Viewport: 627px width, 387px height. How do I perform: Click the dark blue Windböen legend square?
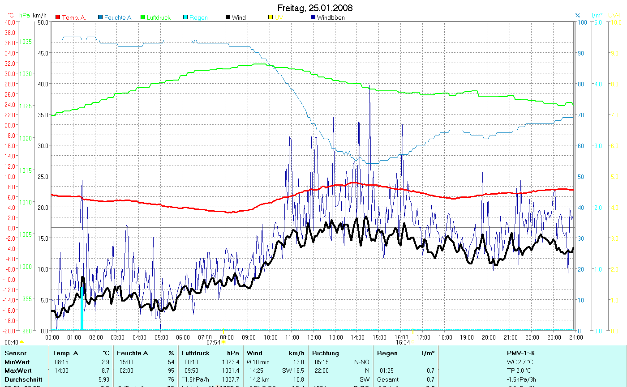pyautogui.click(x=313, y=17)
